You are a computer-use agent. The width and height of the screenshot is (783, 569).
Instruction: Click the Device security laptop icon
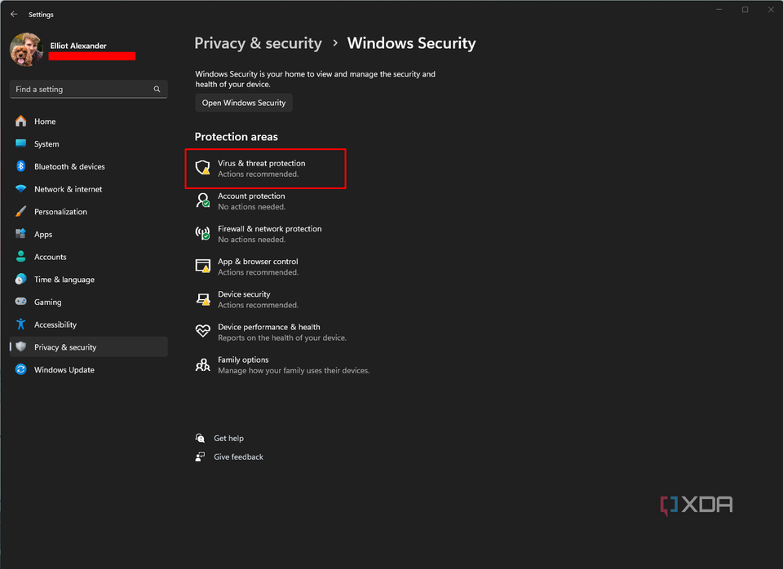point(203,299)
